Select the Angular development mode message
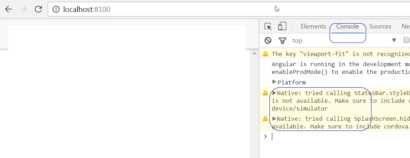 (x=341, y=68)
